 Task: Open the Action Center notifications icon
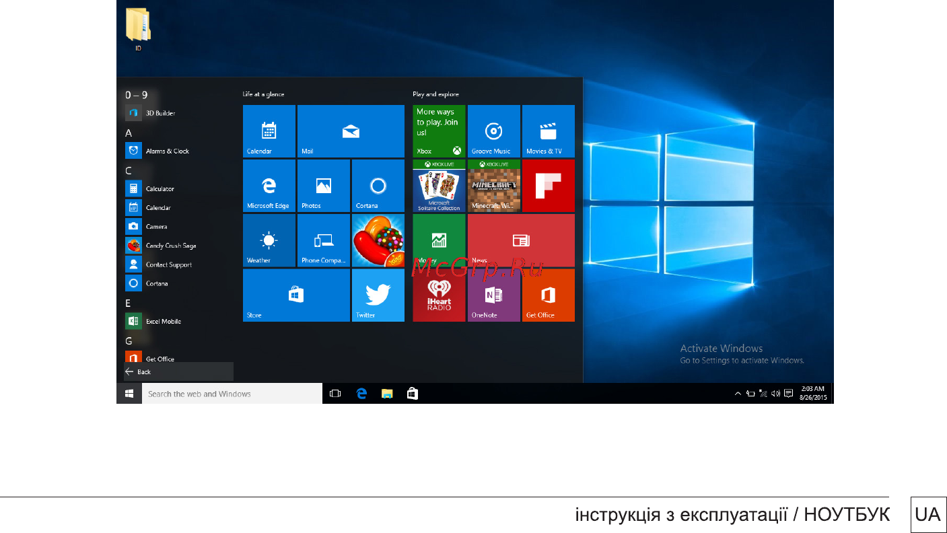click(x=788, y=394)
